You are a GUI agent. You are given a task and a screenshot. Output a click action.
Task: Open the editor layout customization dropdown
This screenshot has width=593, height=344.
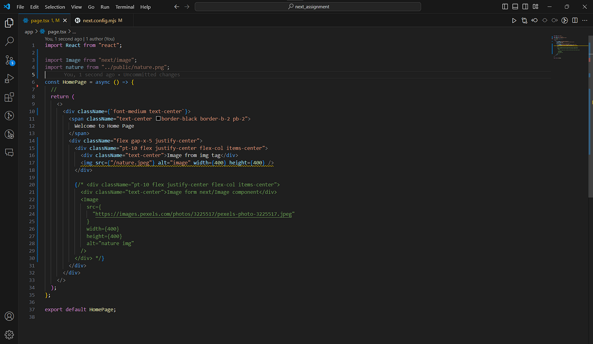click(x=535, y=7)
